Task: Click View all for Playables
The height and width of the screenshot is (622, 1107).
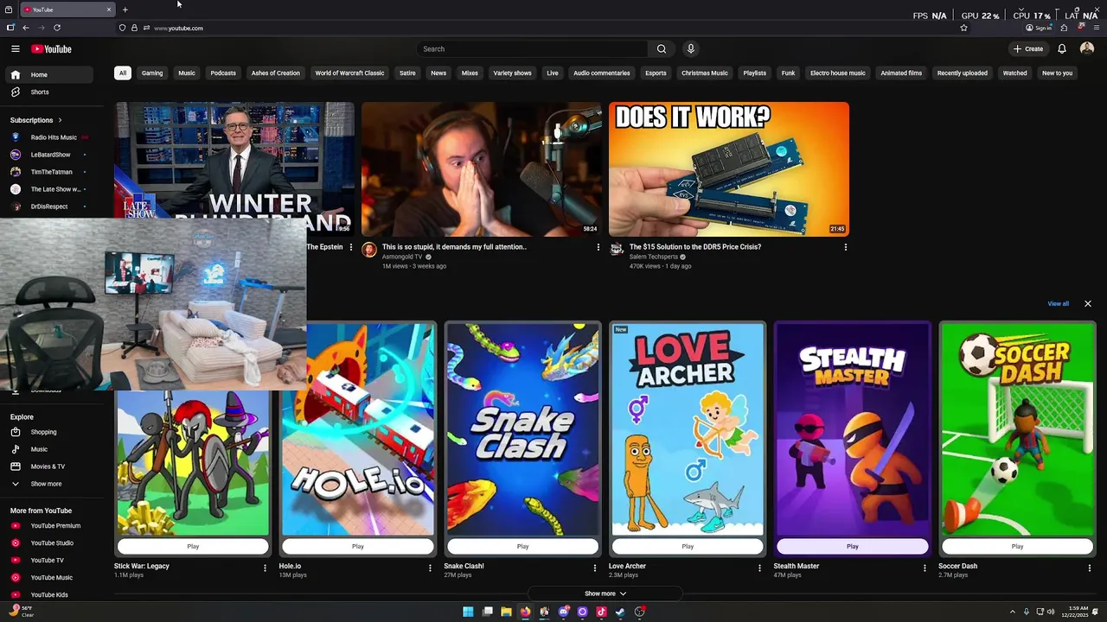Action: 1058,304
